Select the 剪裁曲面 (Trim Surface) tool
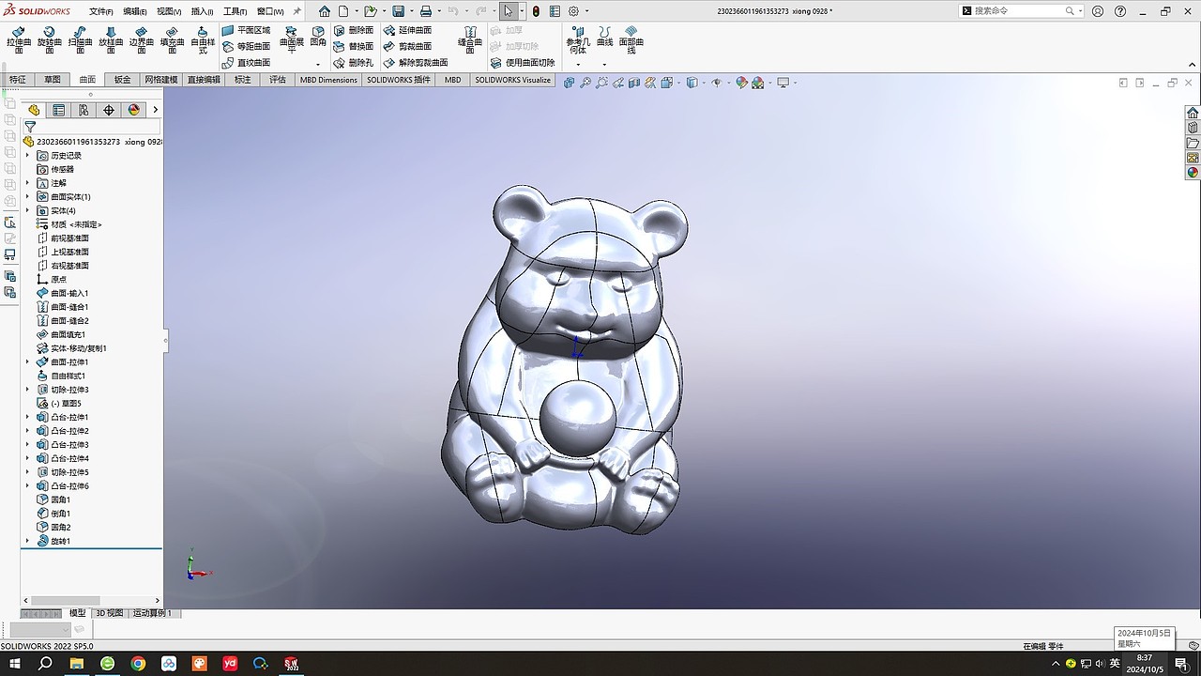 point(411,45)
